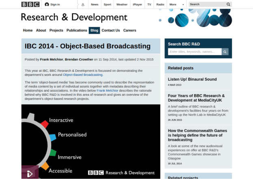Open Sport in the top bar
This screenshot has width=253, height=179.
tap(107, 4)
